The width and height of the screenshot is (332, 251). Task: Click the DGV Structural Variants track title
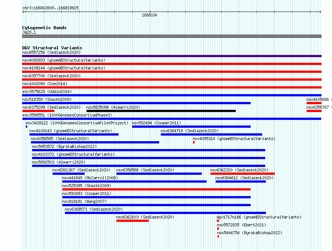[52, 48]
